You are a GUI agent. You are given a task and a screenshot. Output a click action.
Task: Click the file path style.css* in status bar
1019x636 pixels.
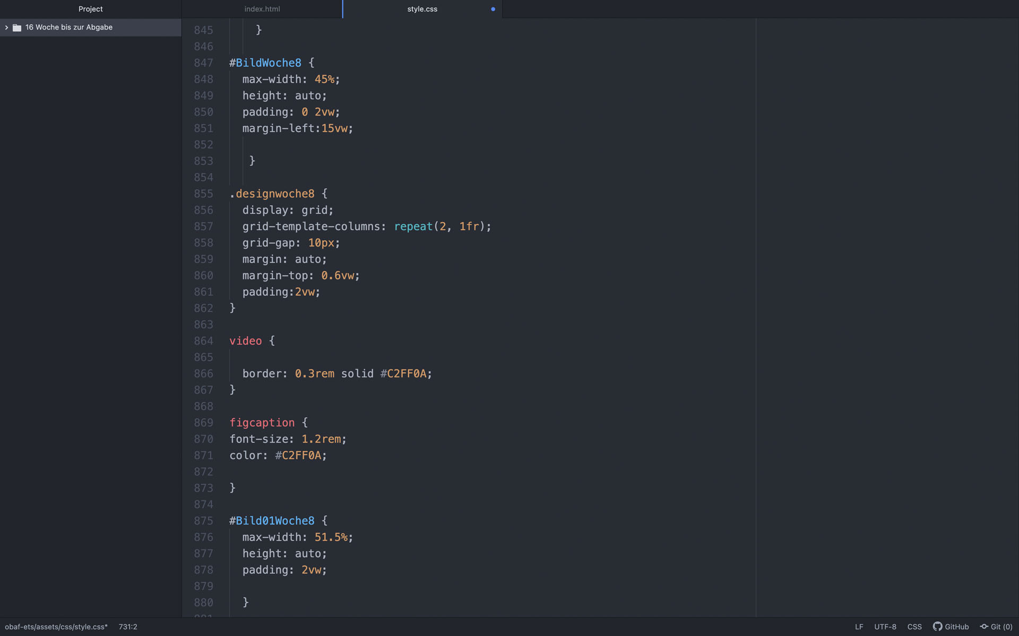pos(56,626)
